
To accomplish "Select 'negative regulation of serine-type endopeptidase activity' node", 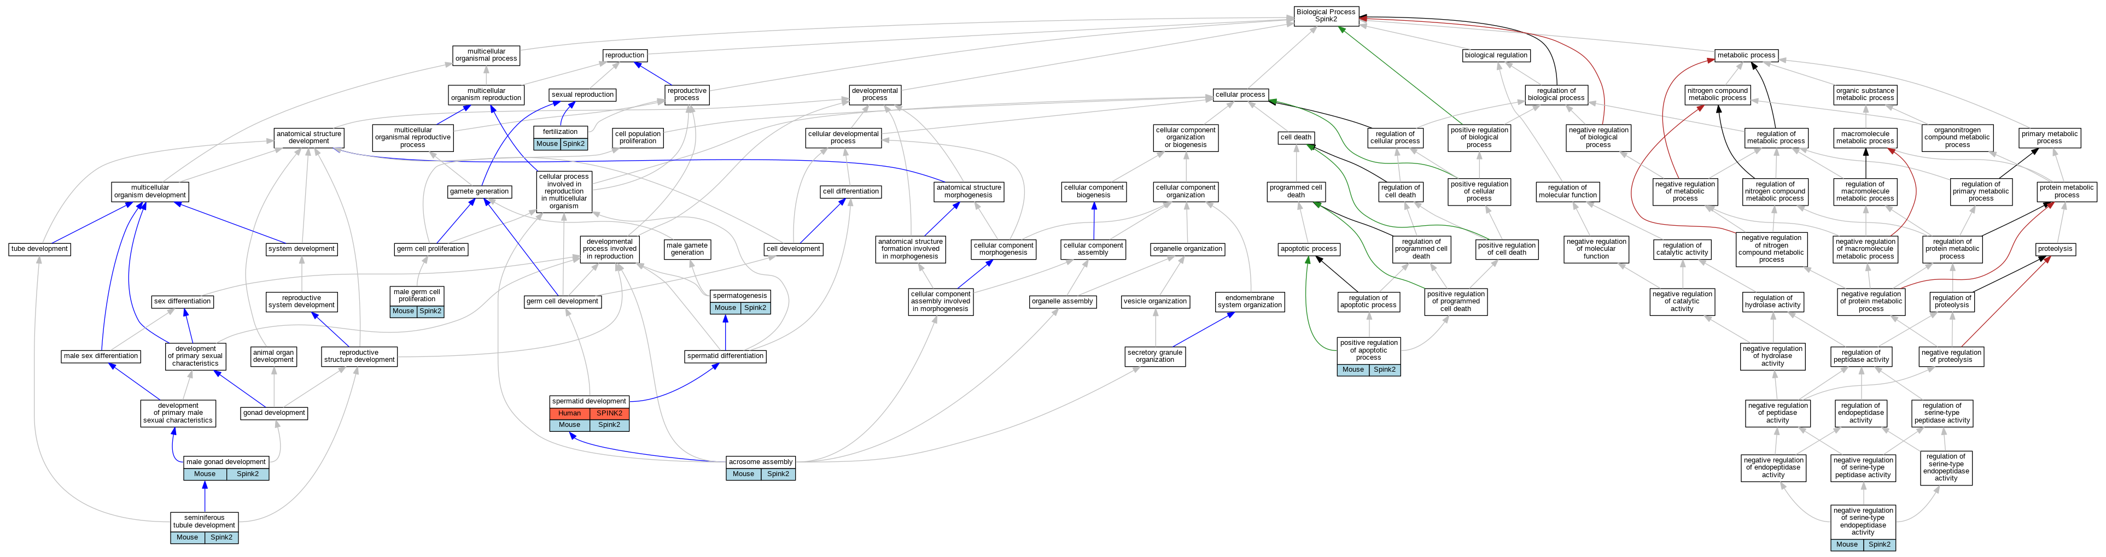I will (1863, 521).
